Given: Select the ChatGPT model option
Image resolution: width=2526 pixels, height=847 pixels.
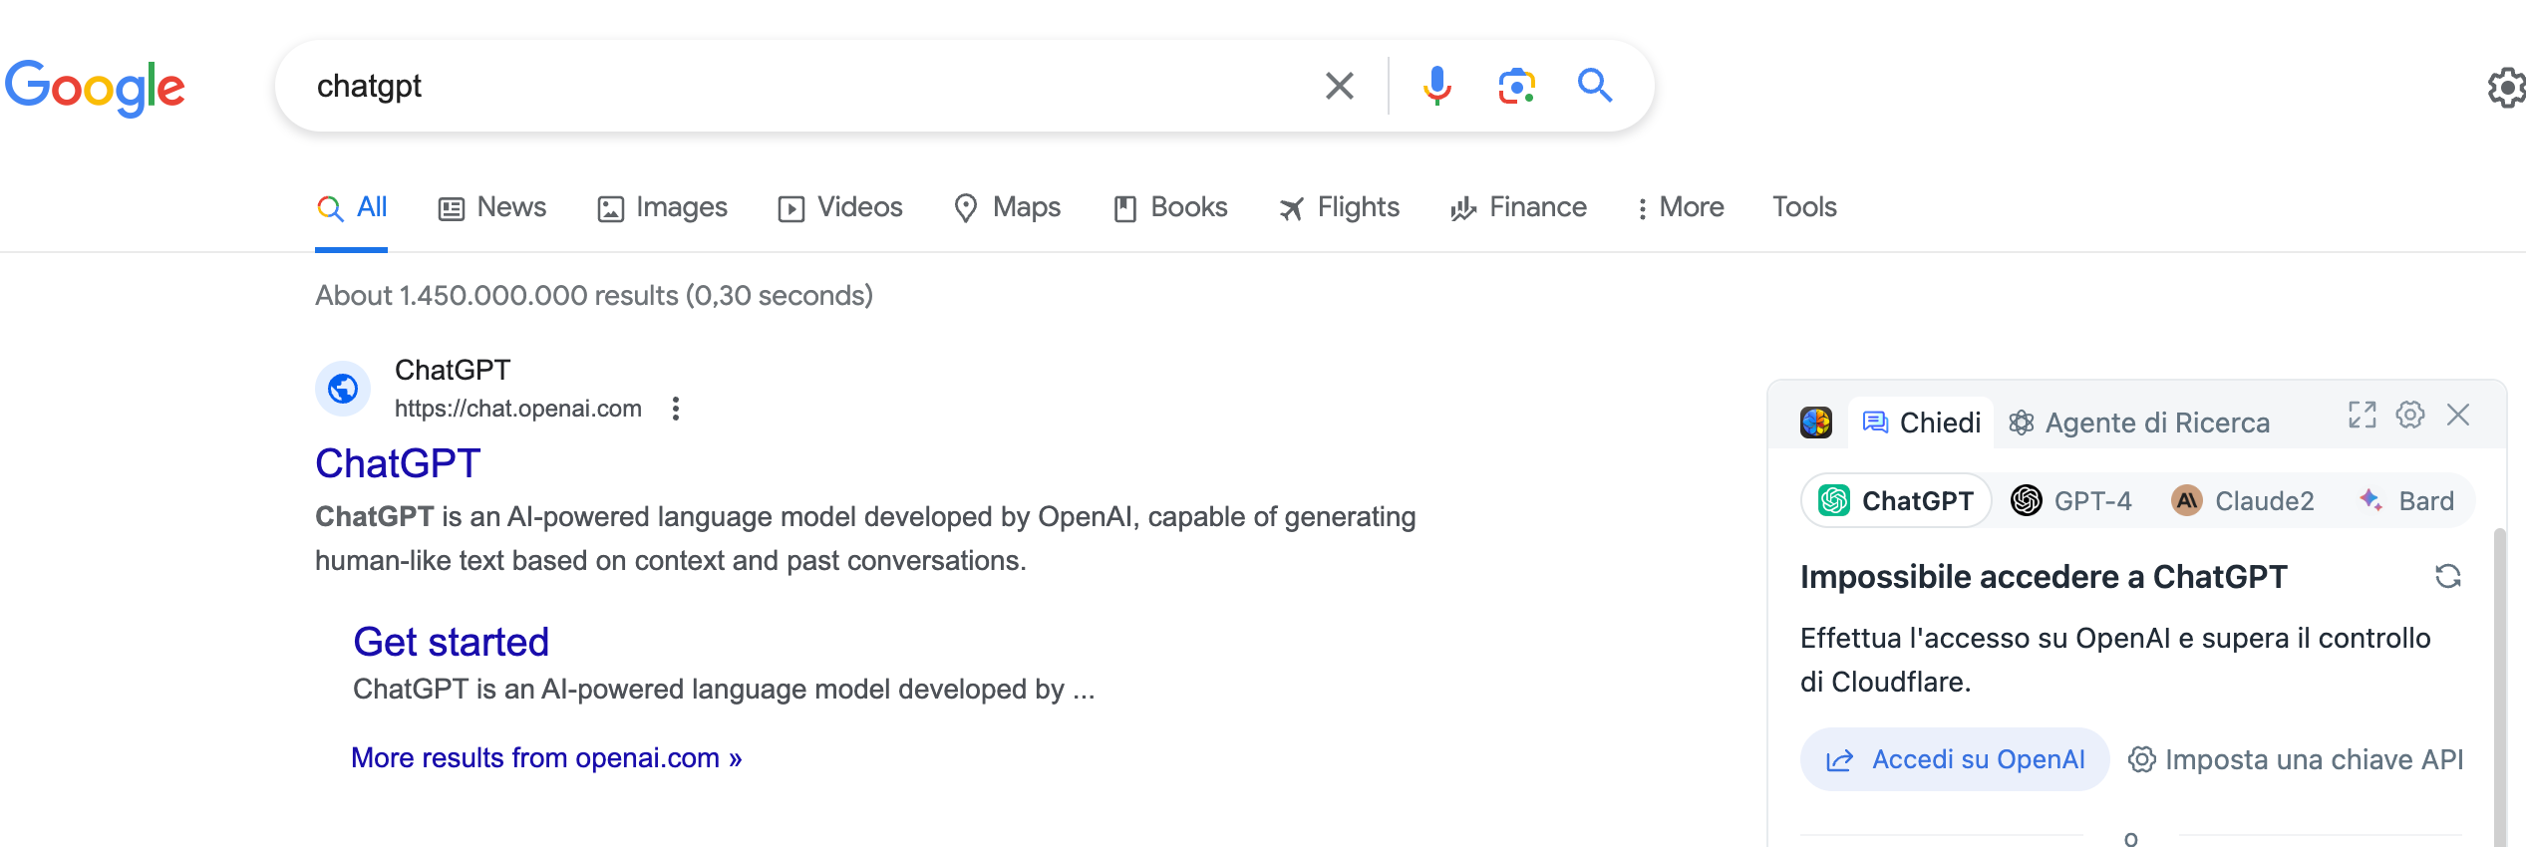Looking at the screenshot, I should pos(1896,500).
